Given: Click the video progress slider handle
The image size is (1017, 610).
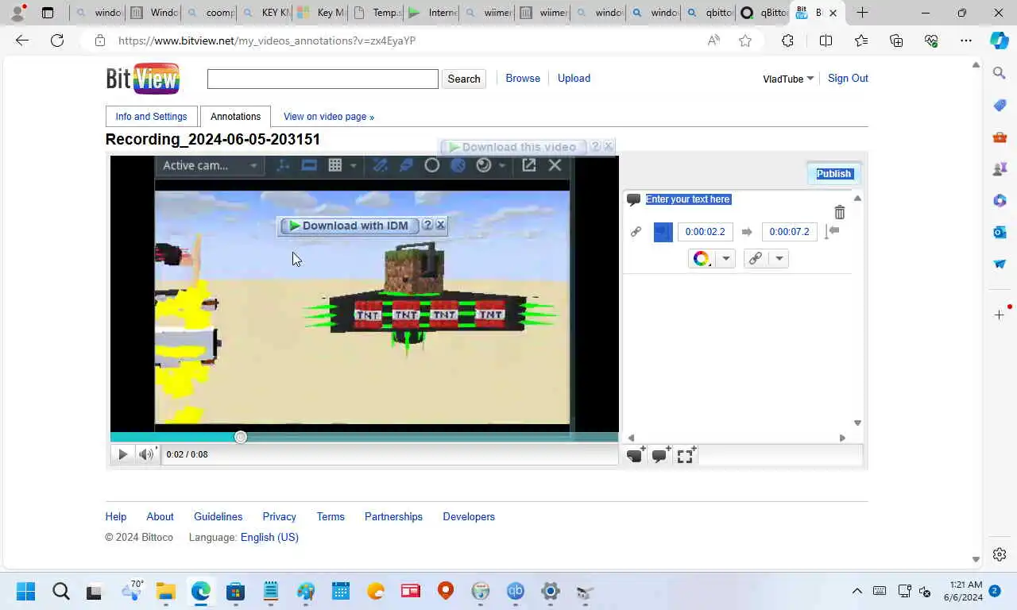Looking at the screenshot, I should [x=241, y=437].
